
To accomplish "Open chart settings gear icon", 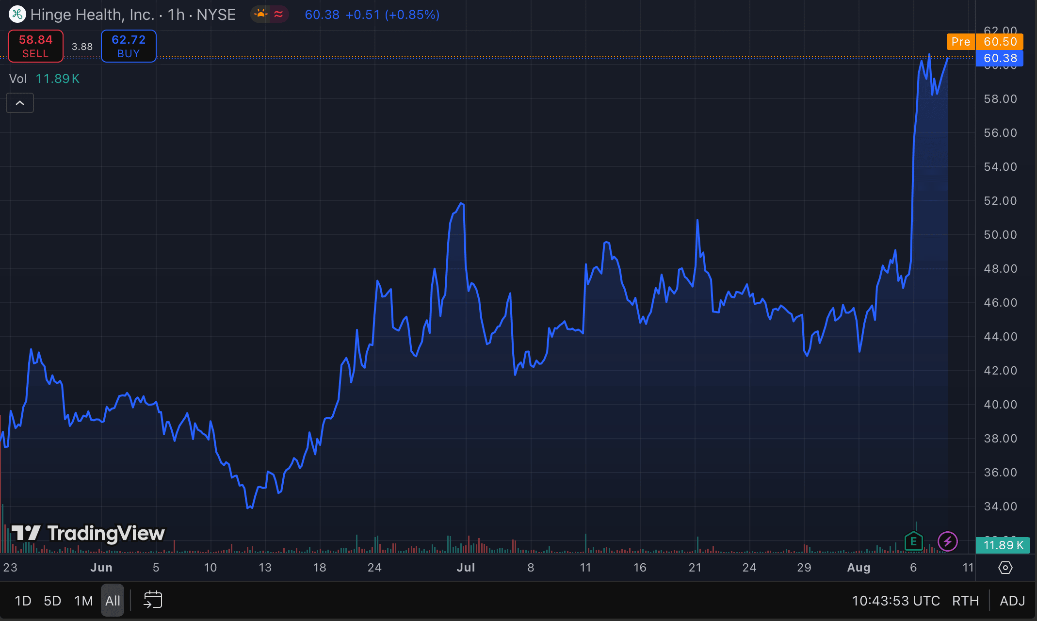I will coord(1005,567).
